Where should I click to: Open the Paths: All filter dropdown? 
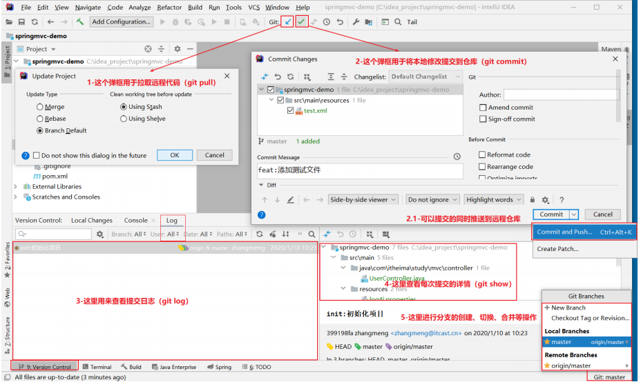pos(232,234)
